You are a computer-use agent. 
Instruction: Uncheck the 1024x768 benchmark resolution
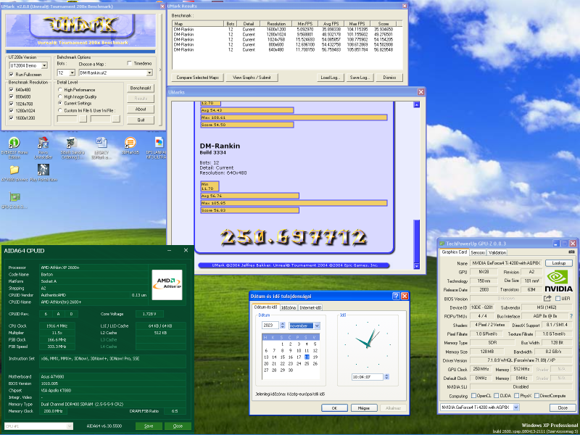11,104
